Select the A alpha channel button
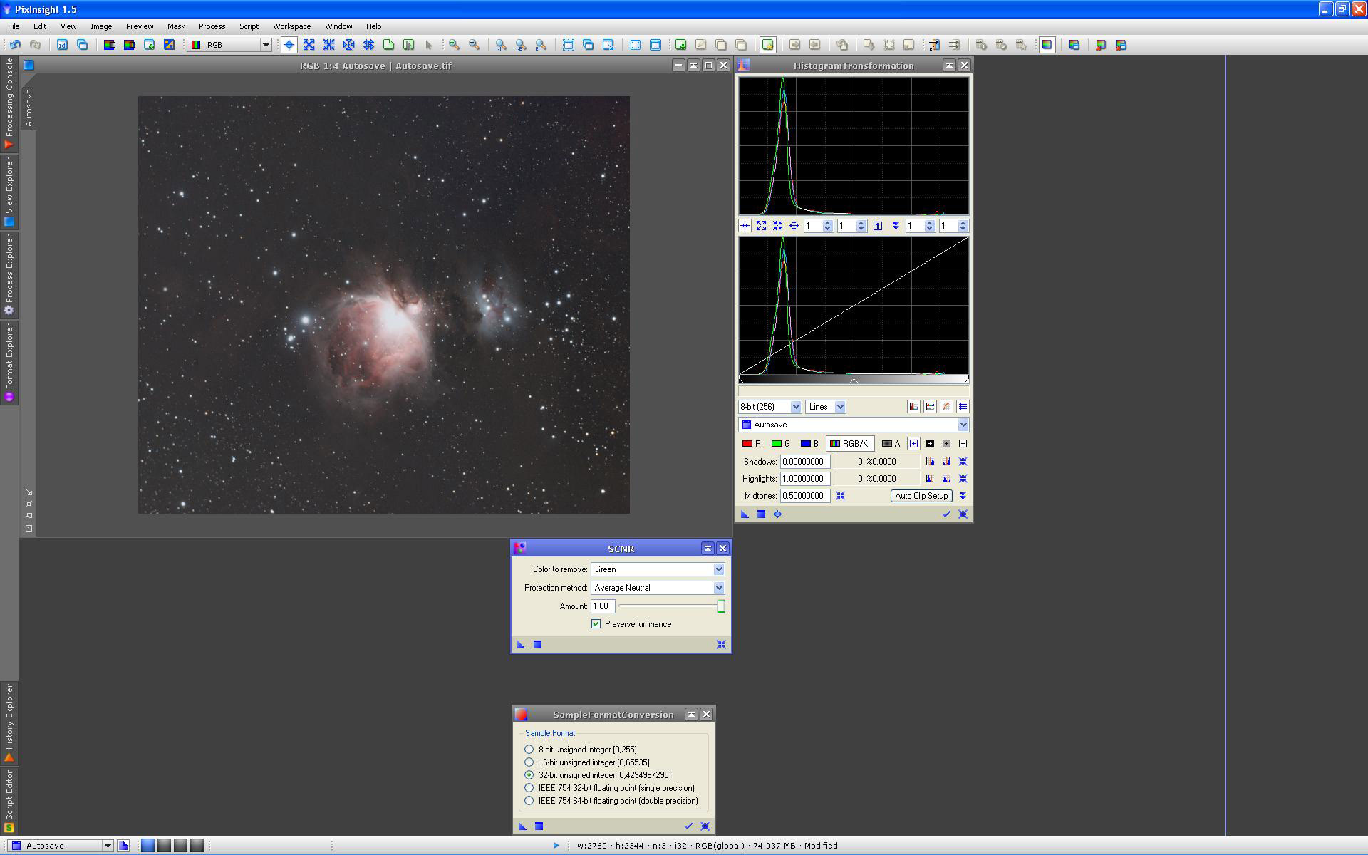The image size is (1368, 855). 891,444
